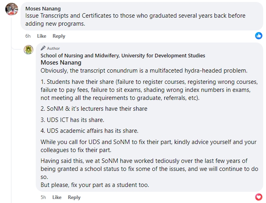Viewport: 266px width, 203px height.
Task: Like Moses Nanang's top comment
Action: (x=41, y=36)
